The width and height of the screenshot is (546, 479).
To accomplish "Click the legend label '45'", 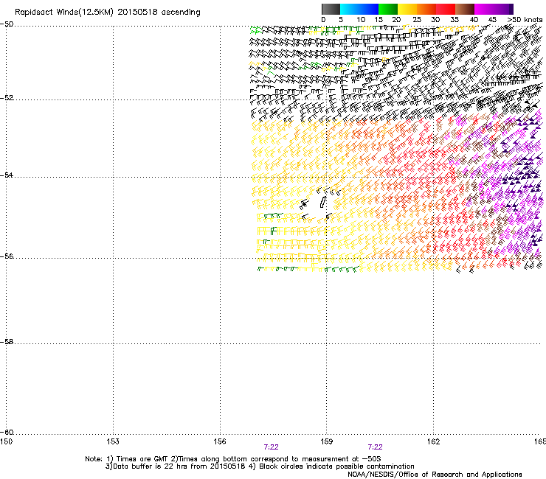I will (x=492, y=20).
